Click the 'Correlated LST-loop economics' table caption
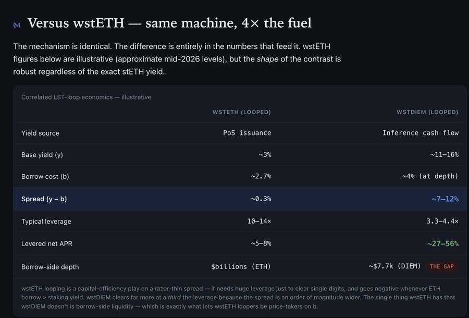This screenshot has width=469, height=318. coord(86,97)
